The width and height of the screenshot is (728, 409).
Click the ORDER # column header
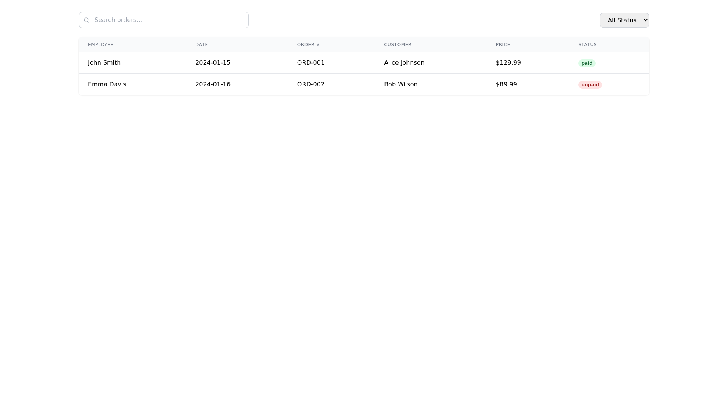[x=308, y=45]
